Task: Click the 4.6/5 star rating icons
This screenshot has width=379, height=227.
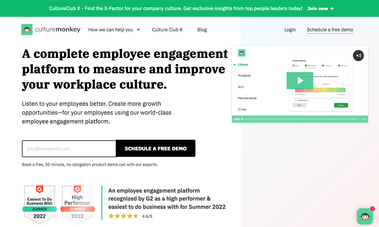Action: tap(123, 216)
